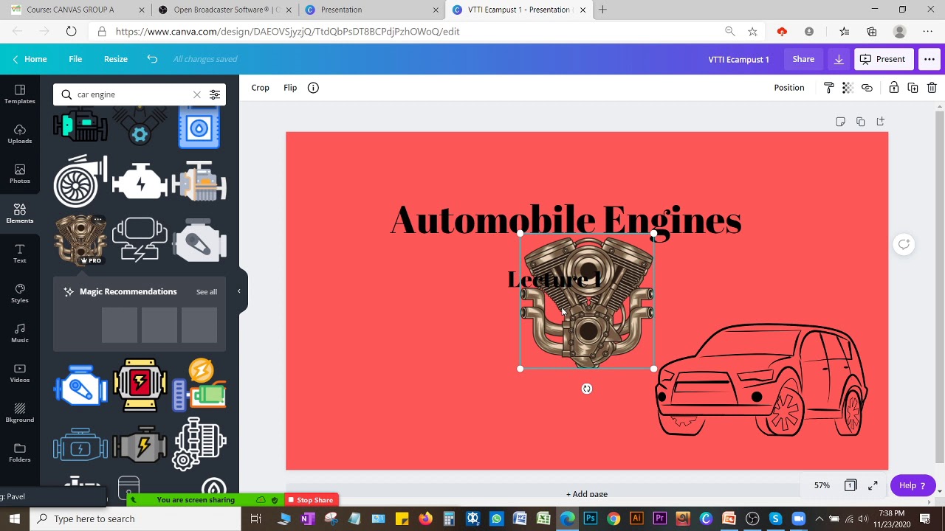
Task: Open a new browser tab
Action: 602,10
